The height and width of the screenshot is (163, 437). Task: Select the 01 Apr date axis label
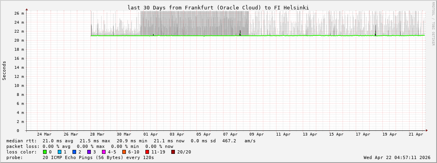(x=151, y=134)
